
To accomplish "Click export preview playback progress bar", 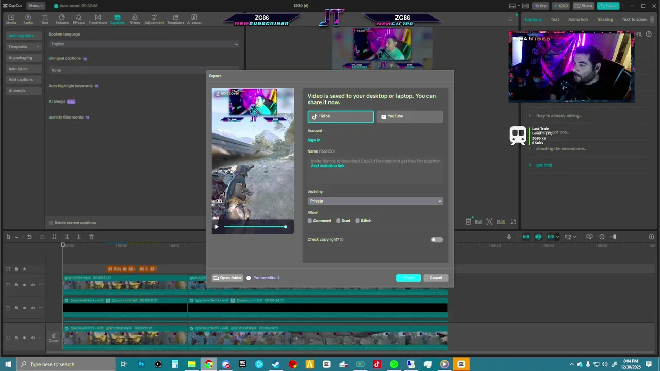I will [x=255, y=227].
